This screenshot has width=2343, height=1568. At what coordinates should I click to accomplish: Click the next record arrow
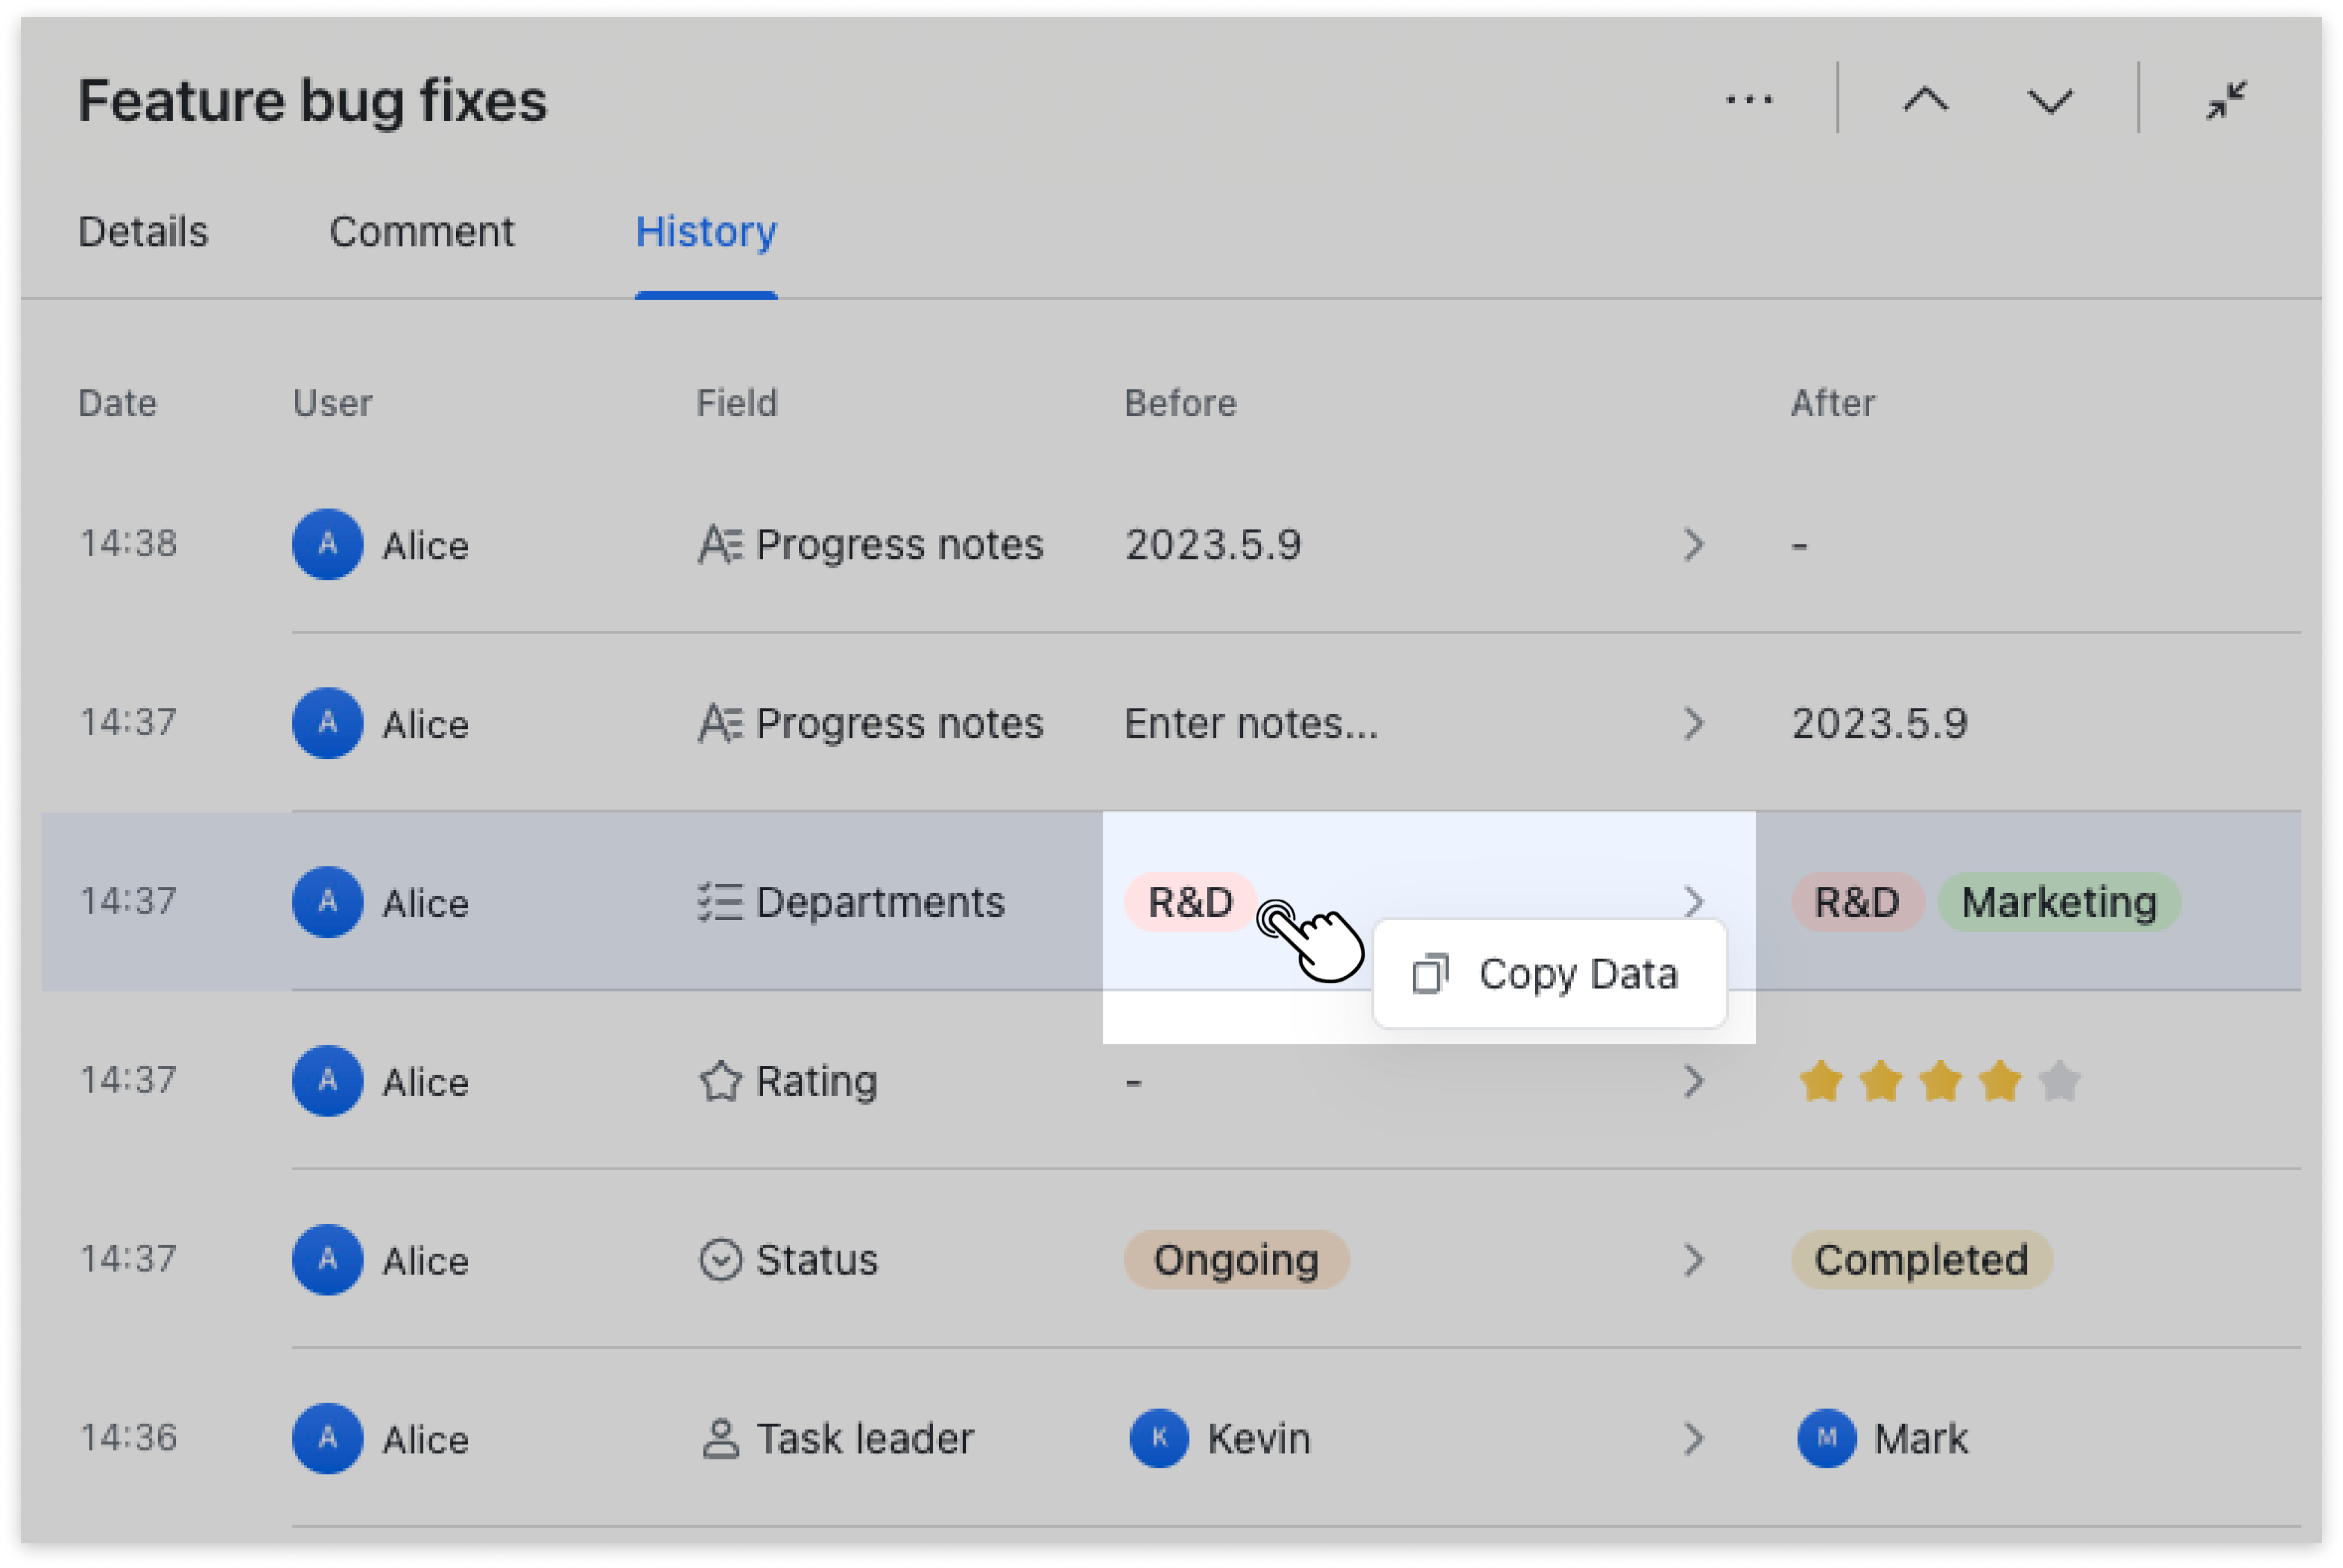2048,99
